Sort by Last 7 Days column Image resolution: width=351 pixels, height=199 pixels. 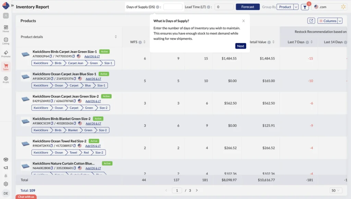click(x=311, y=42)
